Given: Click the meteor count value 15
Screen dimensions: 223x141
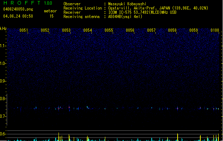Looking at the screenshot, I should point(51,16).
